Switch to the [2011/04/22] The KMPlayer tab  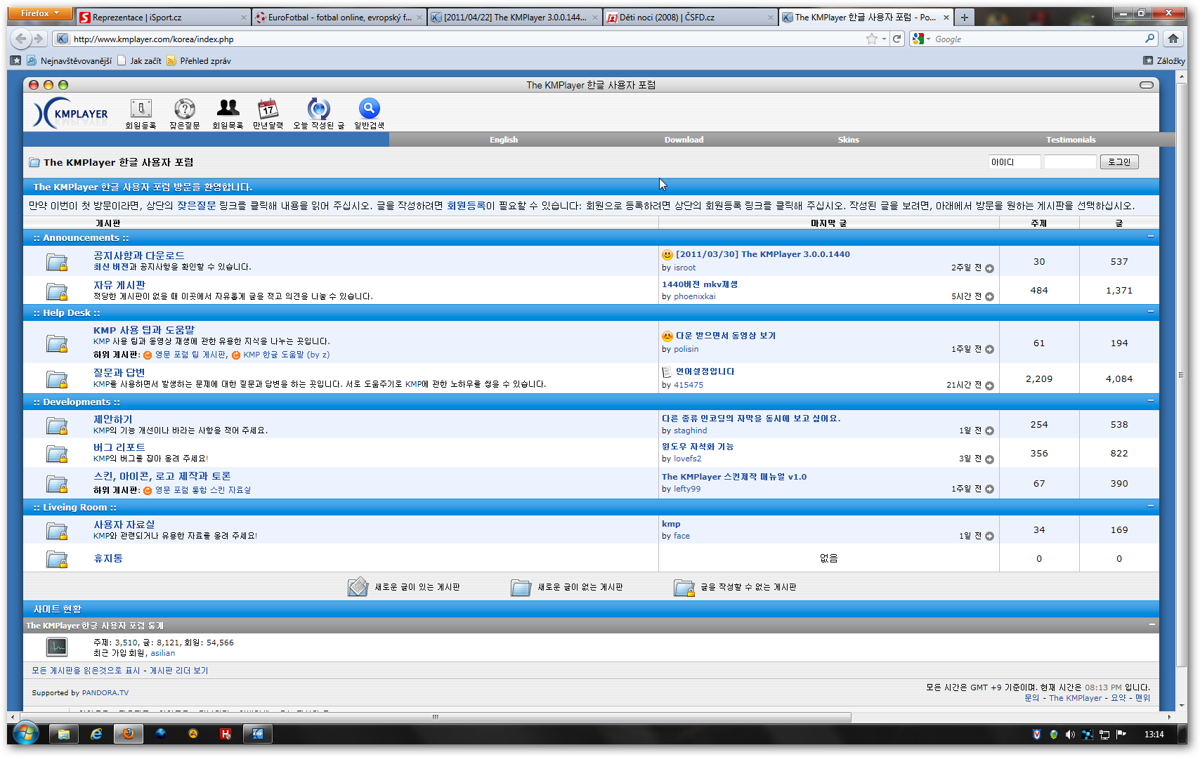click(514, 18)
